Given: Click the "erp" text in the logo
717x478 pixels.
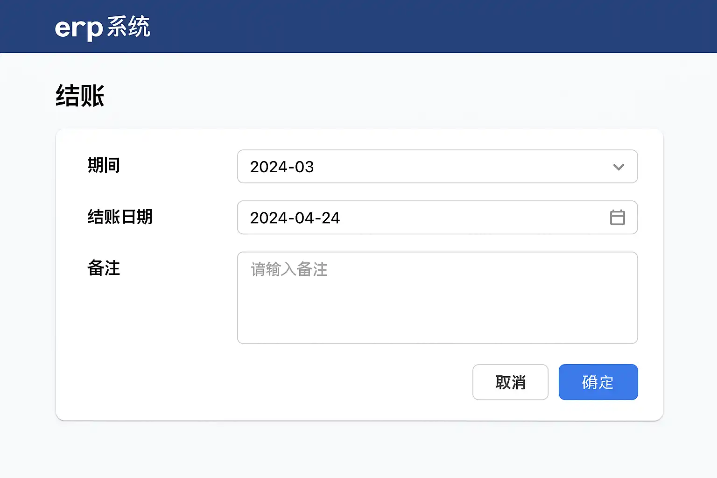Looking at the screenshot, I should click(x=78, y=29).
